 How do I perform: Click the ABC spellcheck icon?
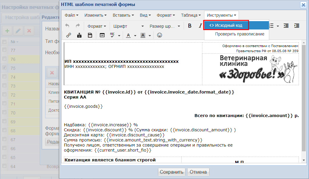point(112,35)
